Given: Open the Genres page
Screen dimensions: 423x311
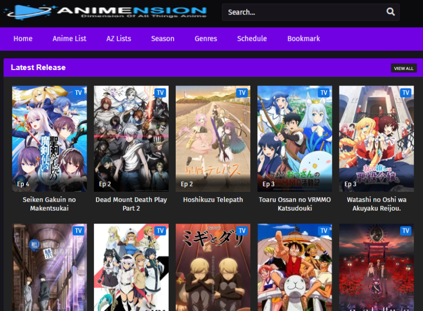Looking at the screenshot, I should (206, 39).
